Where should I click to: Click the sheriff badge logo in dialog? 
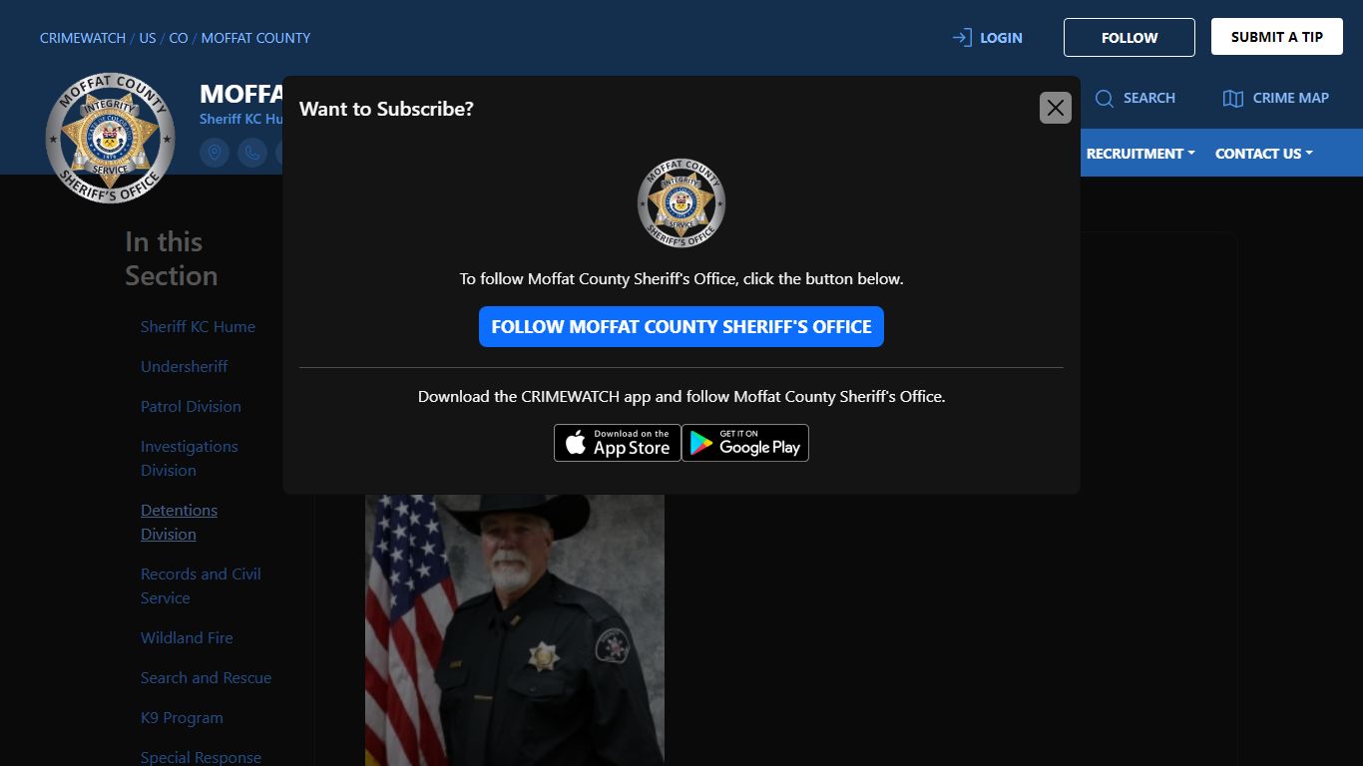pyautogui.click(x=681, y=203)
